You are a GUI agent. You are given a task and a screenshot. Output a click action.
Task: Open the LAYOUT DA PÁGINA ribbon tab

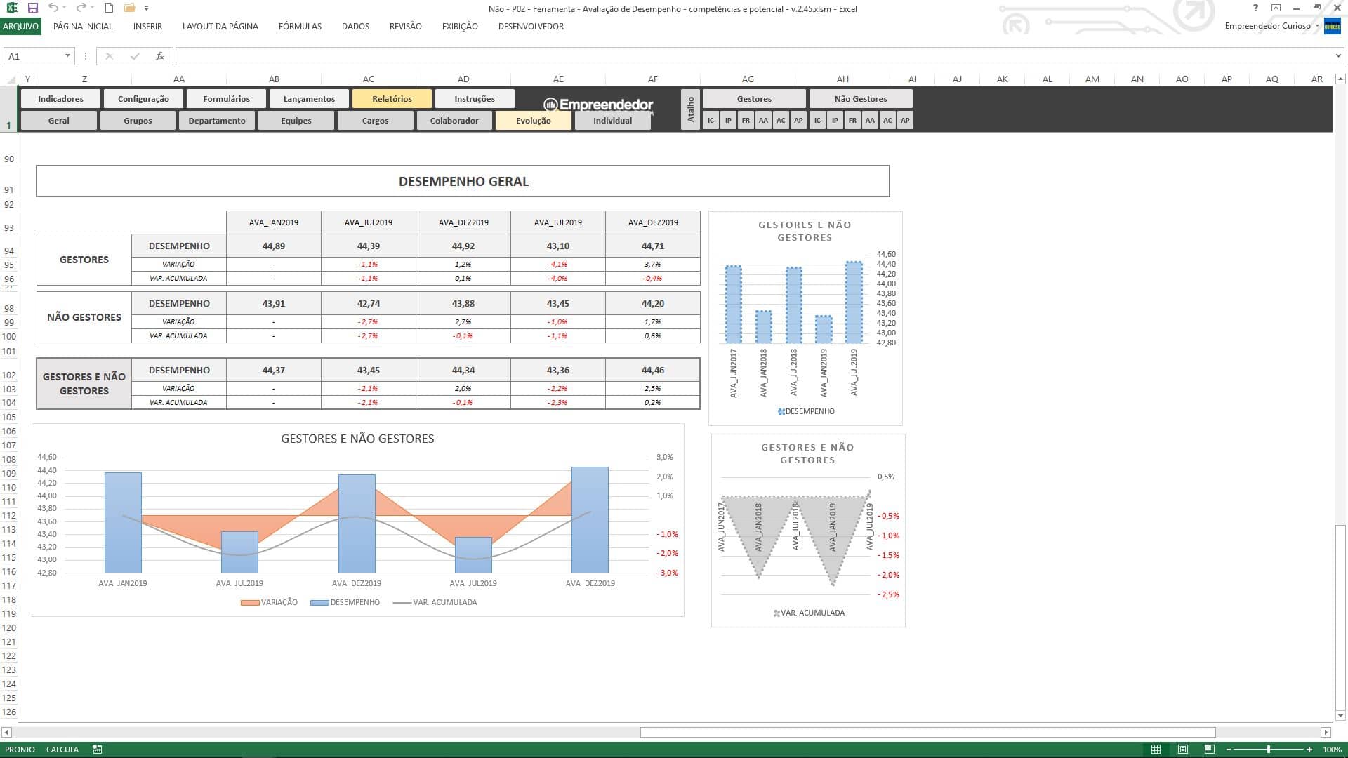[220, 27]
